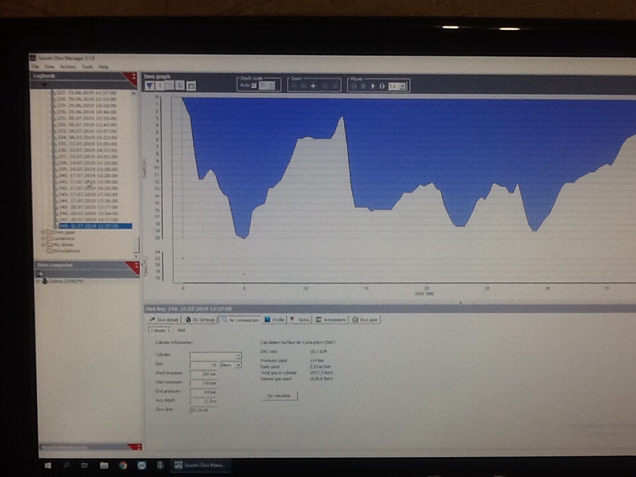Select dive 234 dated 06.07.2019
Screen dimensions: 636x477
coord(88,138)
